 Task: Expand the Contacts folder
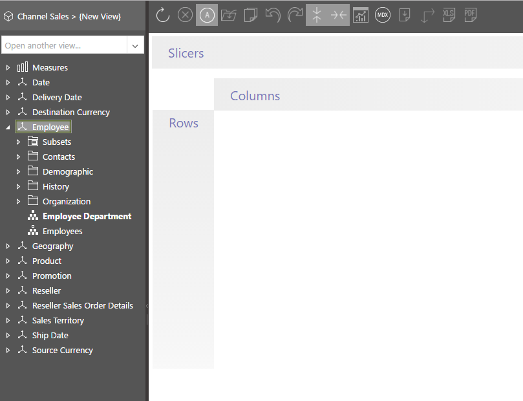click(x=18, y=157)
